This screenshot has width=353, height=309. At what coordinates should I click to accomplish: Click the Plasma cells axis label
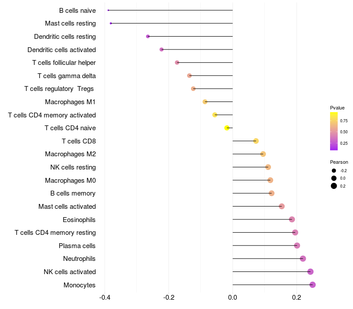coord(77,245)
